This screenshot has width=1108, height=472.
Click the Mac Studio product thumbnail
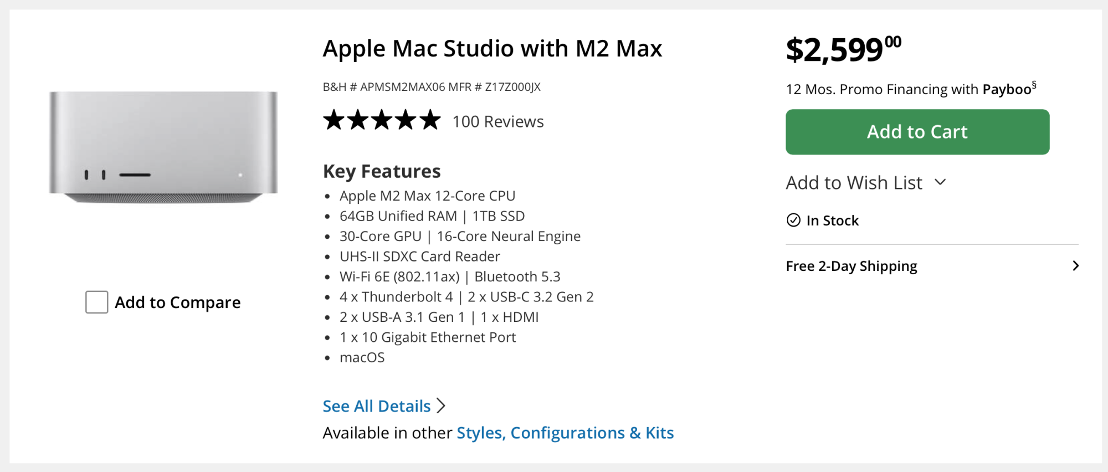(163, 147)
